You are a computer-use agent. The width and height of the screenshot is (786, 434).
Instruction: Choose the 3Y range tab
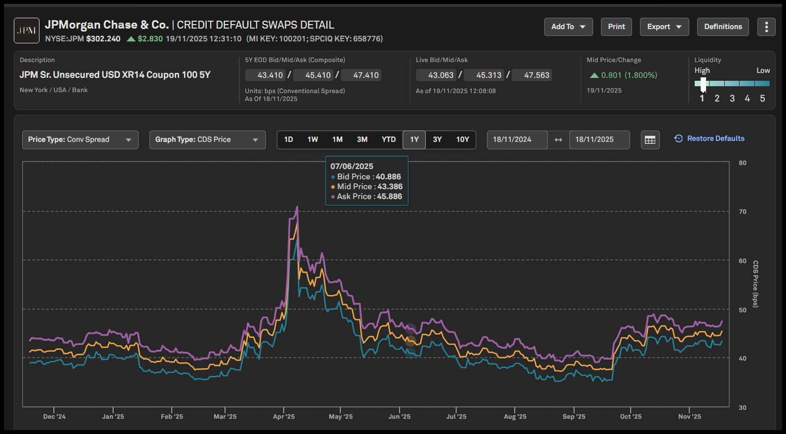(437, 140)
